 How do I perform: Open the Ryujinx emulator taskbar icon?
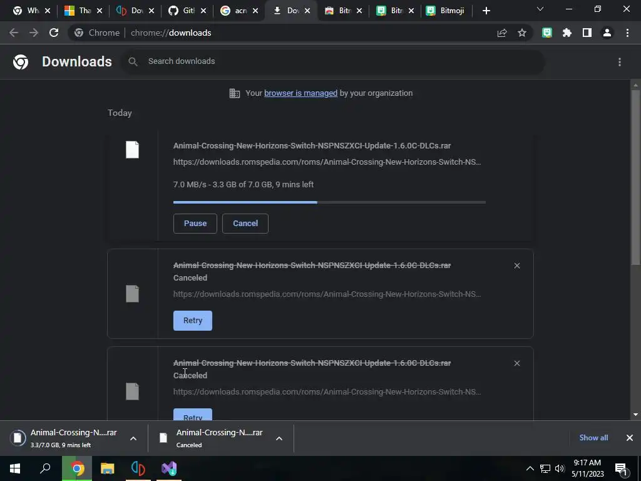[138, 468]
